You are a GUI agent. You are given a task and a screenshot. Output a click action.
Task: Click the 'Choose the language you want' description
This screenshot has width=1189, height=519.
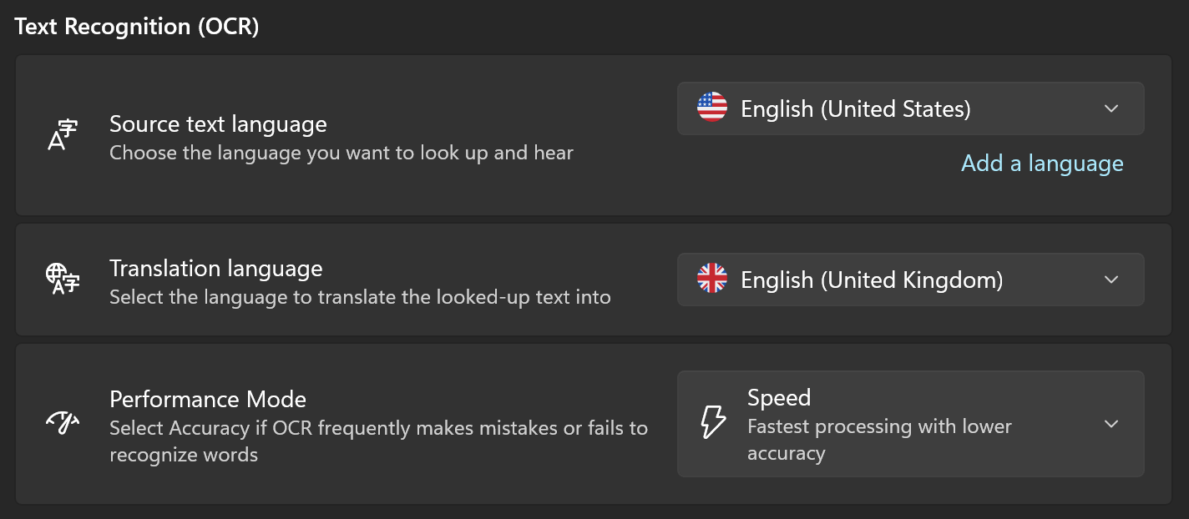pyautogui.click(x=342, y=154)
